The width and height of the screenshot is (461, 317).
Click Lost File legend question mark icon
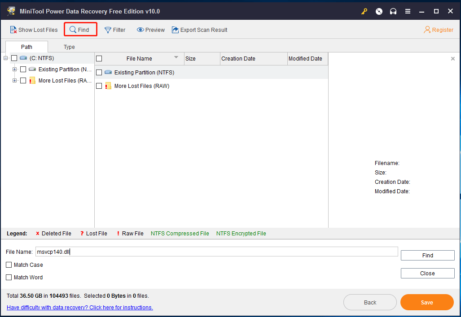click(82, 233)
